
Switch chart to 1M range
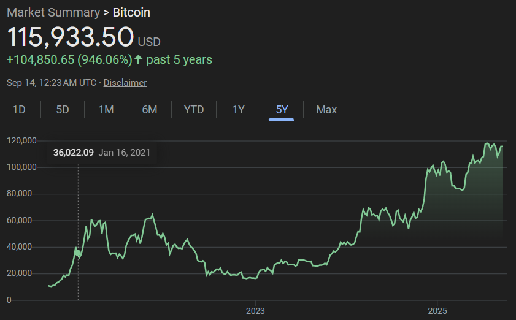pyautogui.click(x=106, y=110)
